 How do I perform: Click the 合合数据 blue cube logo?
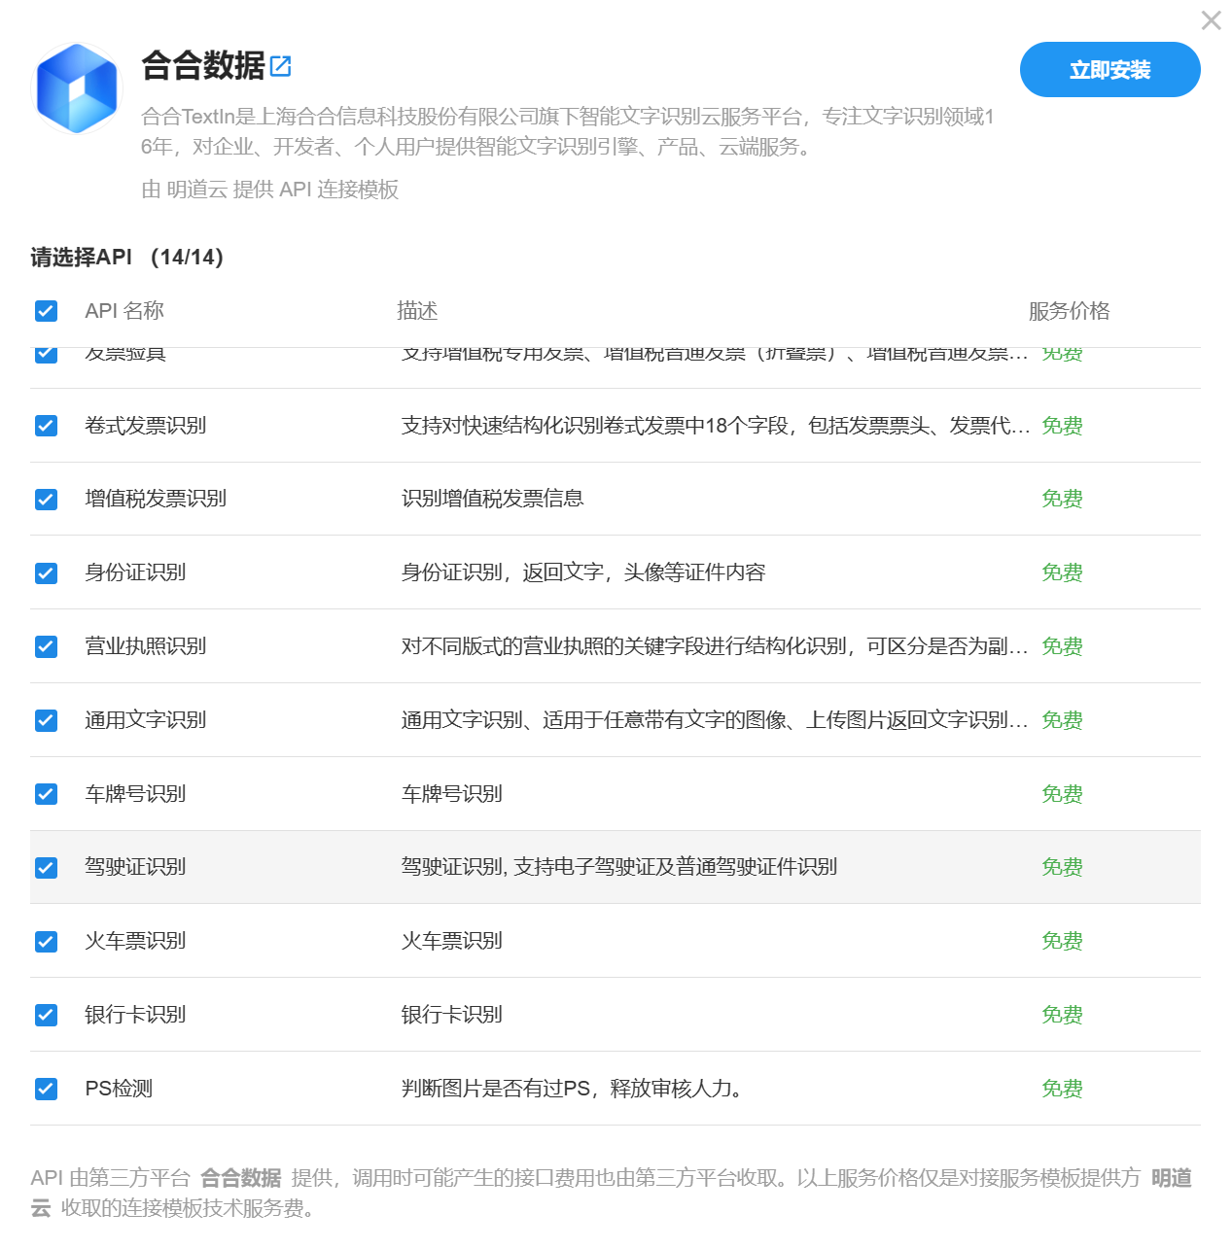pyautogui.click(x=77, y=88)
